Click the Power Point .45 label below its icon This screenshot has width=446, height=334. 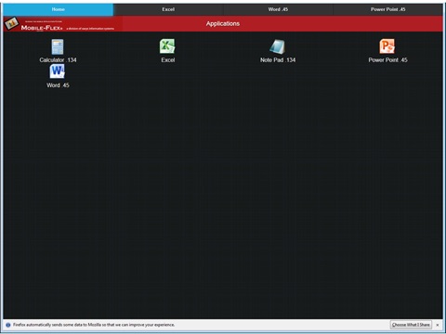pyautogui.click(x=387, y=60)
